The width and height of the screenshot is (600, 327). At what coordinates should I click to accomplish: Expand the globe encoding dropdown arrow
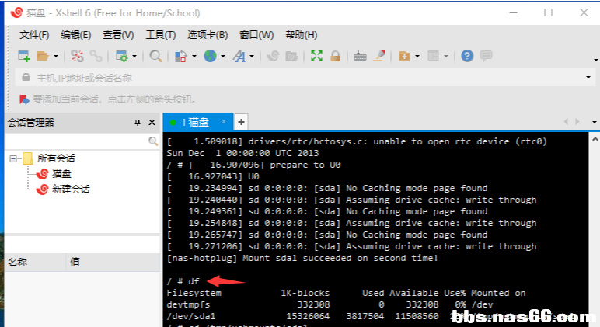(223, 57)
